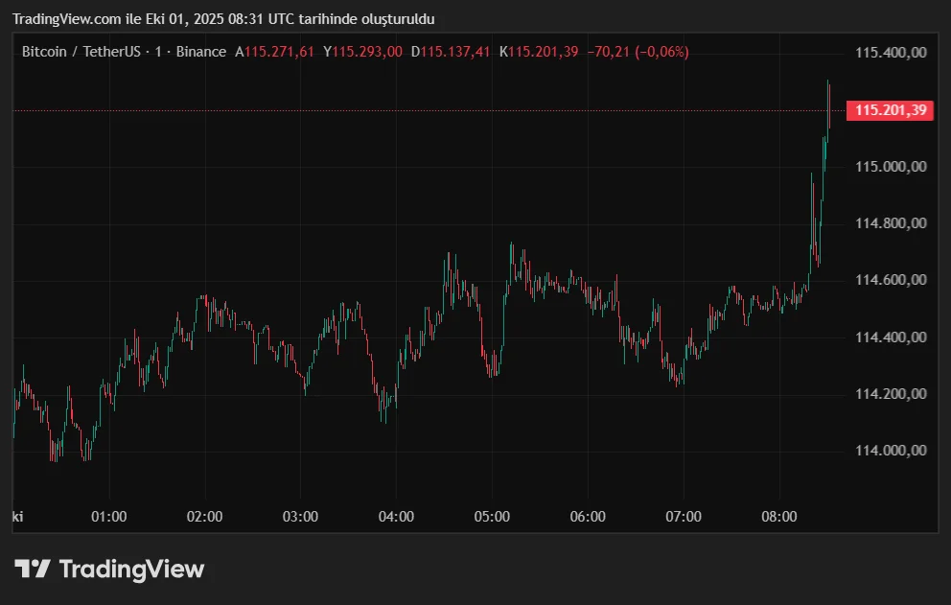Click the red current price label 115.201,39 on axis
This screenshot has width=951, height=605.
pos(891,110)
